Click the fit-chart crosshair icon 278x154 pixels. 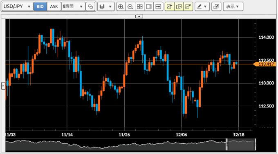[140, 7]
